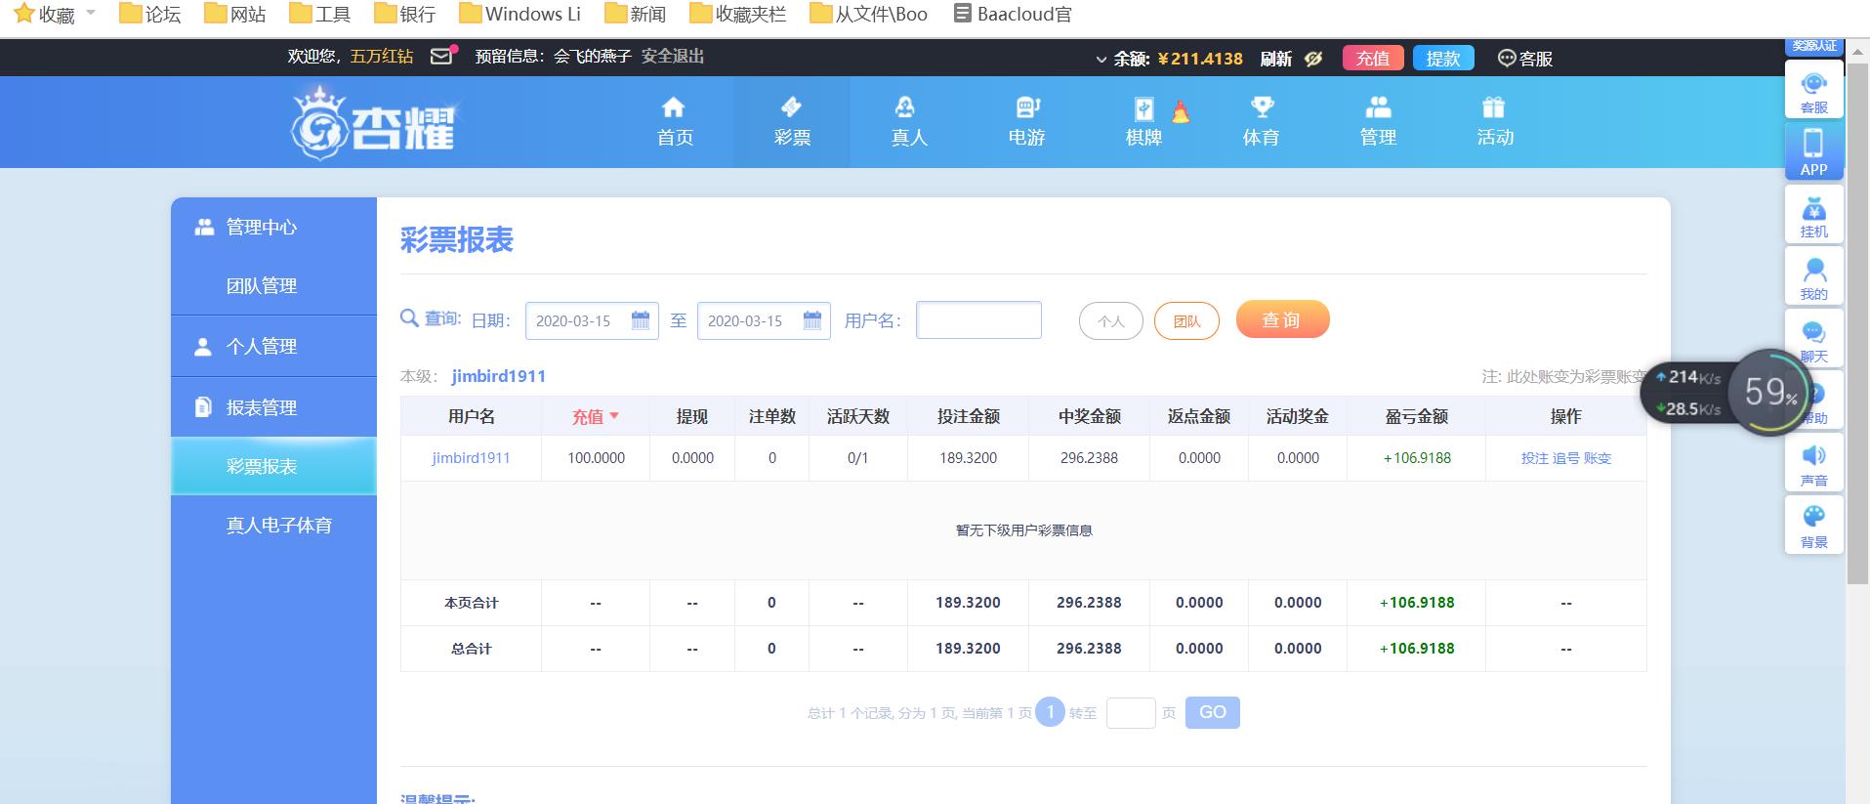1870x804 pixels.
Task: Click the 用户名 input field
Action: pyautogui.click(x=978, y=320)
